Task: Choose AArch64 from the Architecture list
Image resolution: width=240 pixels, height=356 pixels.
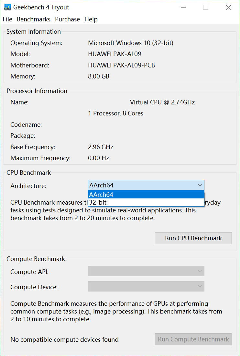Action: tap(146, 195)
